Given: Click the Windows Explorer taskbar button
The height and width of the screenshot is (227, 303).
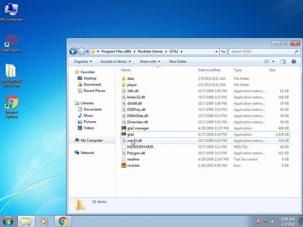Looking at the screenshot, I should pos(26,221).
